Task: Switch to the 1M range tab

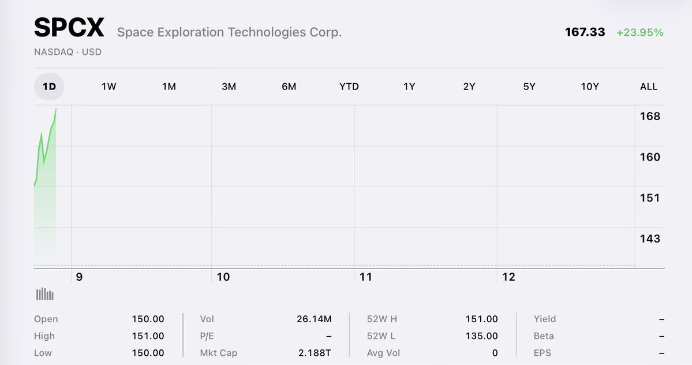Action: click(x=169, y=87)
